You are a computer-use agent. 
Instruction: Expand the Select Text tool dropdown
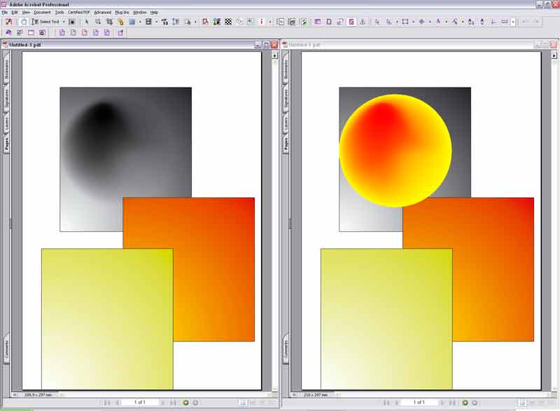pyautogui.click(x=64, y=22)
